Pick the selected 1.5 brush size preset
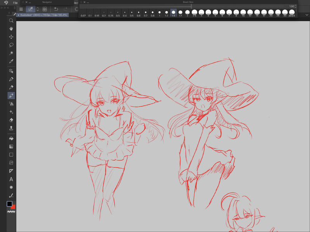Screen dimensions: 310x232 173,13
